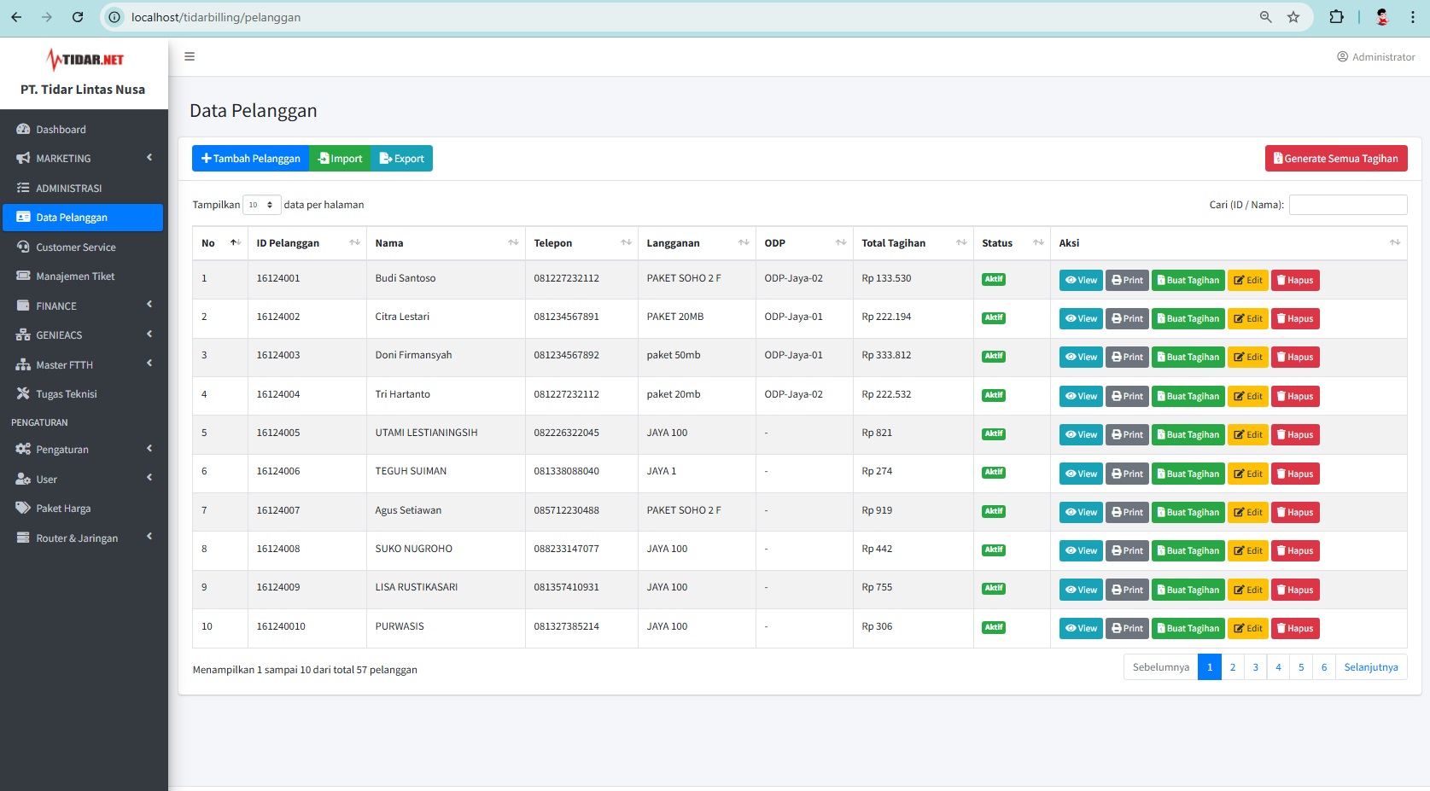Open Administrator user menu
This screenshot has width=1430, height=791.
click(x=1375, y=57)
